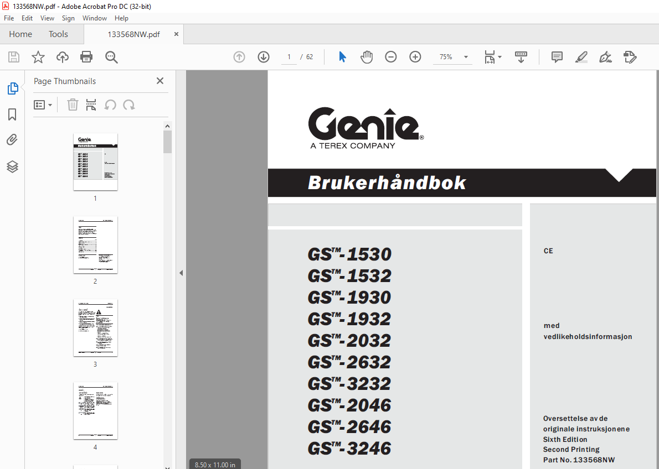Viewport: 659px width, 469px height.
Task: Activate the Hand pan tool
Action: pos(367,56)
